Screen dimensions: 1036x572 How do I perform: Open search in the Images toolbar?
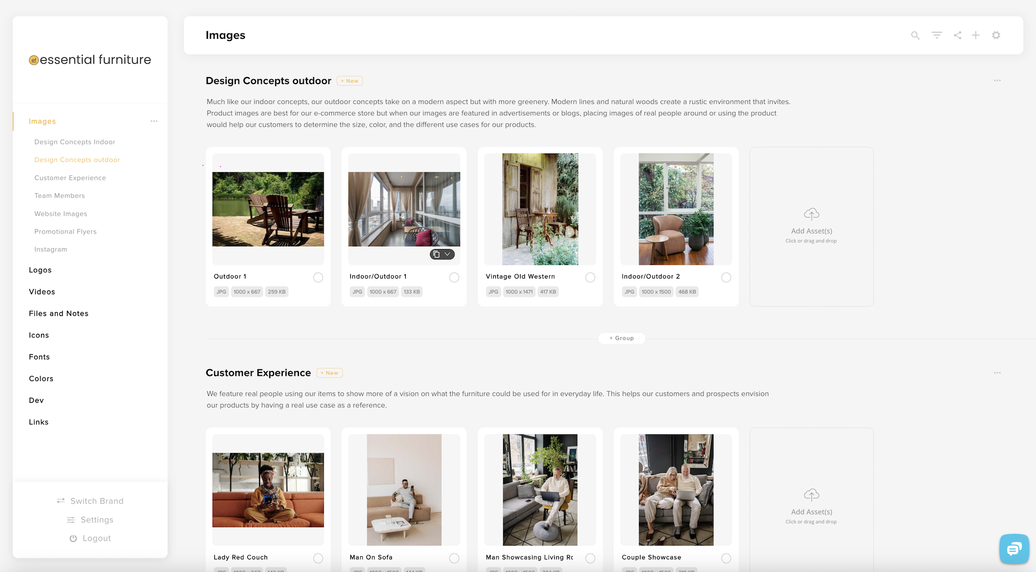pyautogui.click(x=915, y=35)
